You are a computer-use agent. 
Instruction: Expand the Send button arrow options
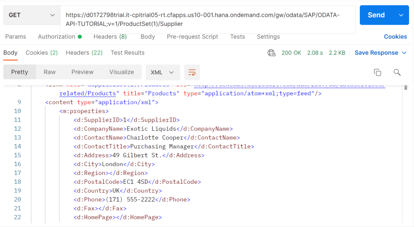pos(401,15)
